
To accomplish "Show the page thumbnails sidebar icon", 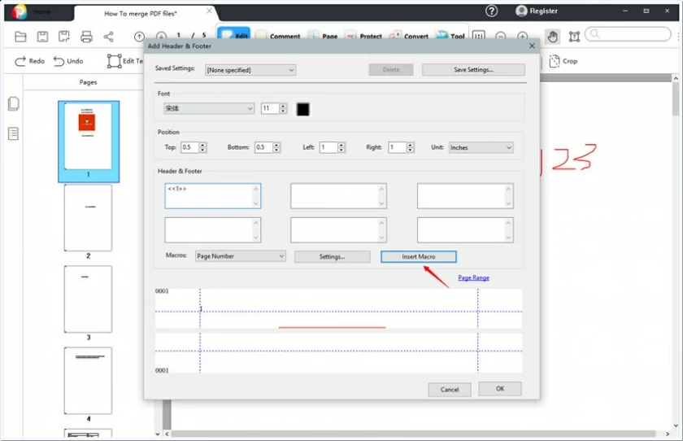I will click(14, 104).
